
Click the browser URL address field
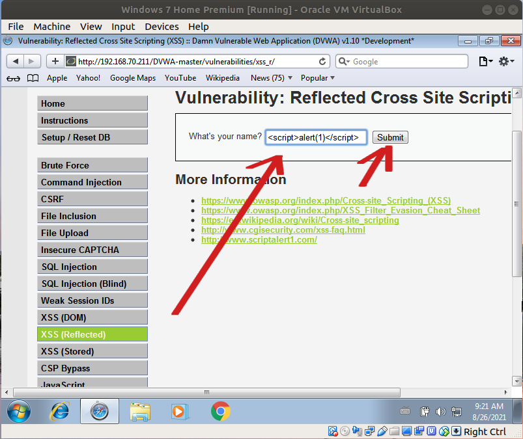[197, 62]
